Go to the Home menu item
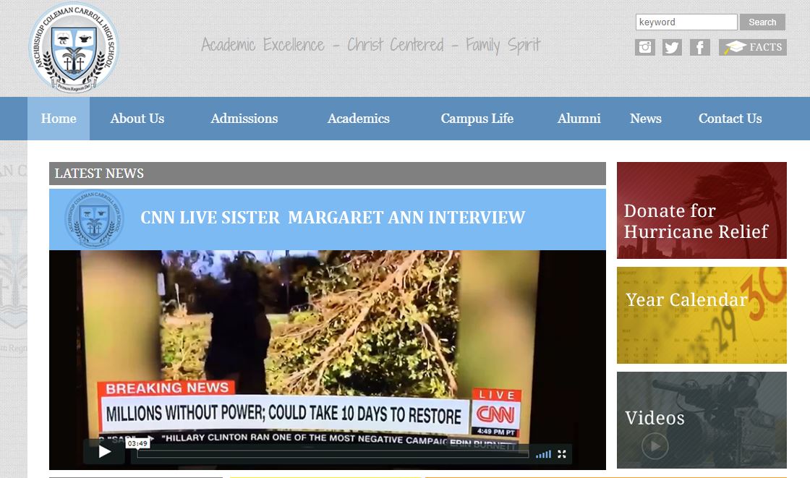This screenshot has width=810, height=478. tap(59, 119)
